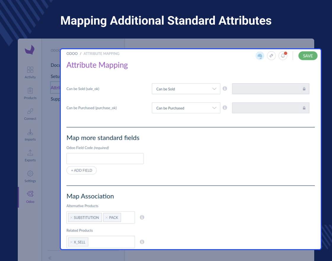Remove the X_SELL tag

tap(71, 242)
